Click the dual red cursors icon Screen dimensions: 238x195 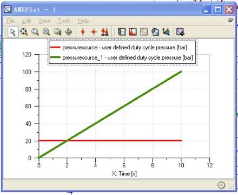tap(105, 32)
